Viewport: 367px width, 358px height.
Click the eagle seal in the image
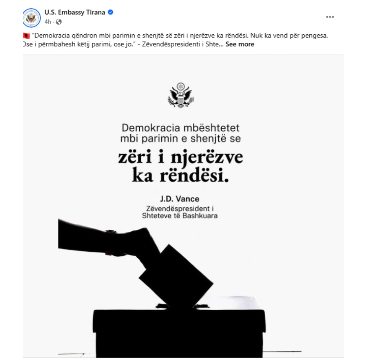(x=181, y=95)
